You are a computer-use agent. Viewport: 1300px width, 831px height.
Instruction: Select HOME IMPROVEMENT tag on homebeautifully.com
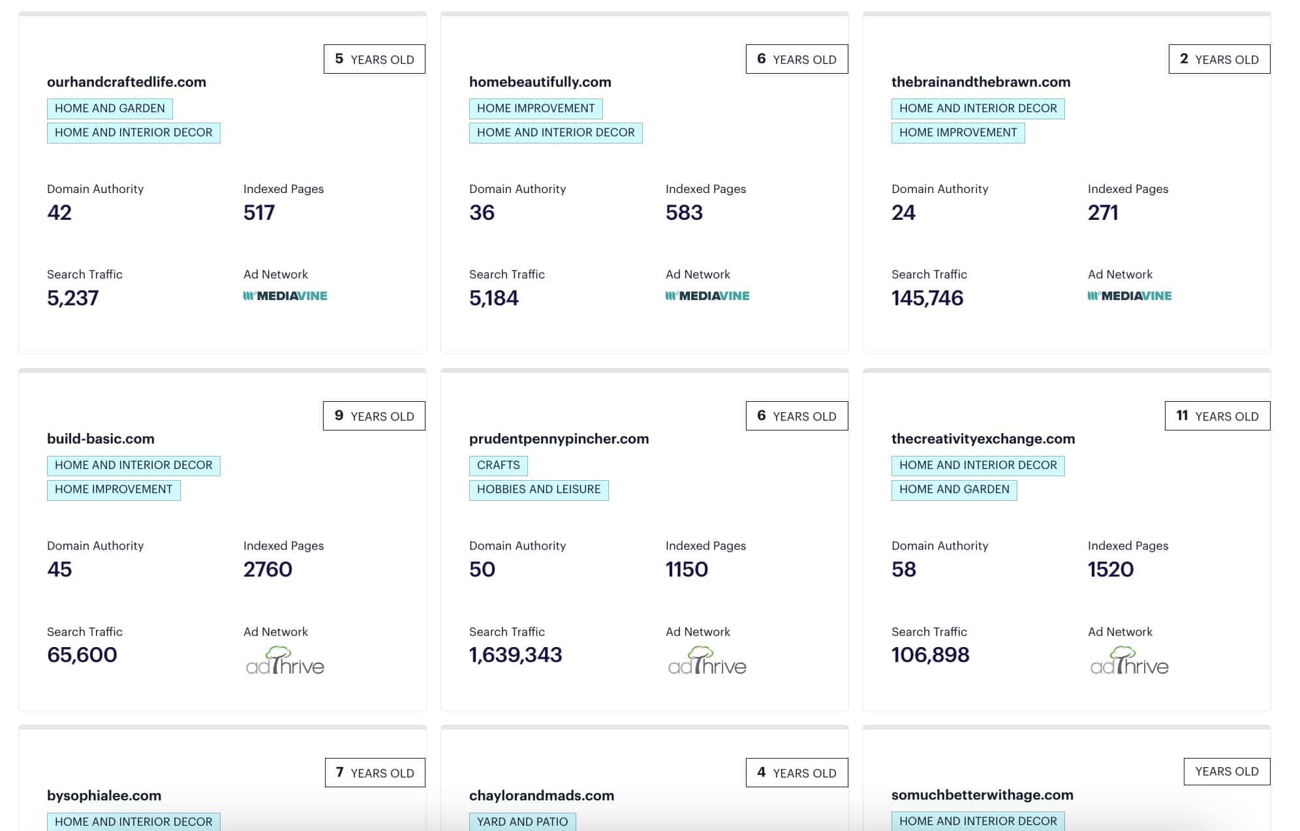(536, 108)
